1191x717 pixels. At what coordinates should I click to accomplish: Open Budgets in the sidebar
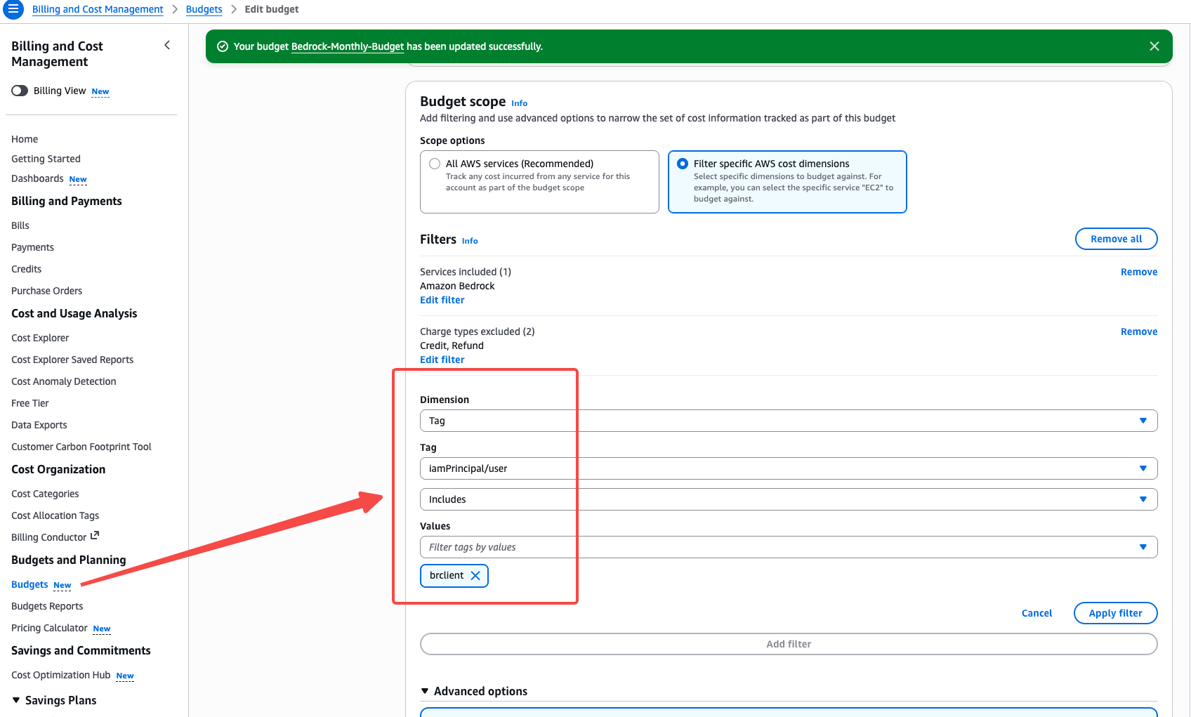tap(29, 584)
